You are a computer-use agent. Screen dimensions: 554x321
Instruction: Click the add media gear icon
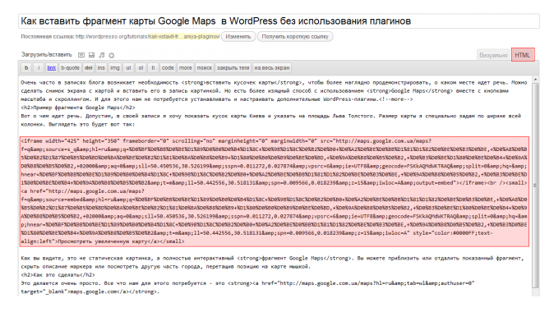pyautogui.click(x=112, y=55)
